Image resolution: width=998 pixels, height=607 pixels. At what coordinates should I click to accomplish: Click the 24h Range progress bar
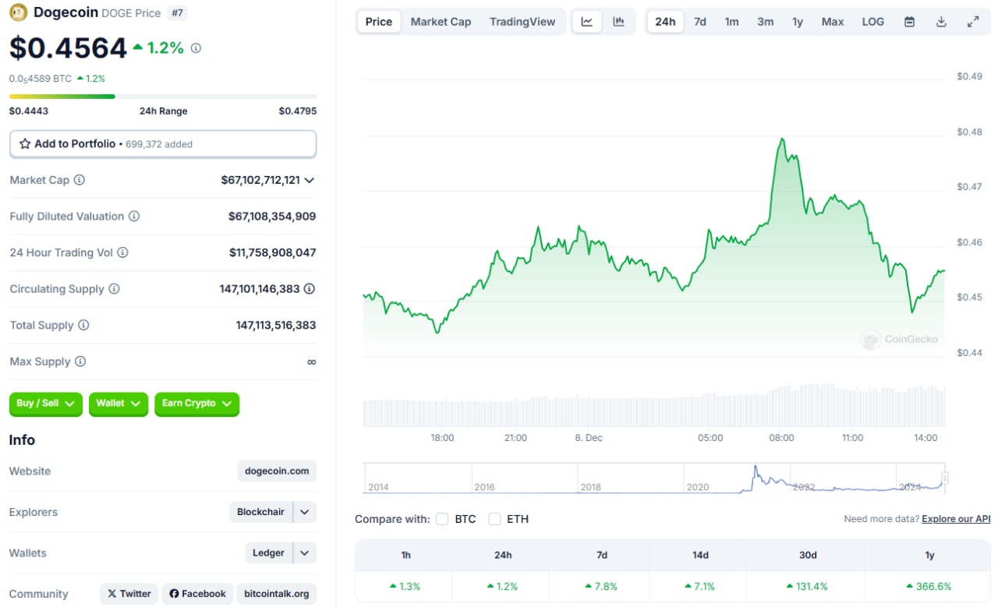pos(163,97)
